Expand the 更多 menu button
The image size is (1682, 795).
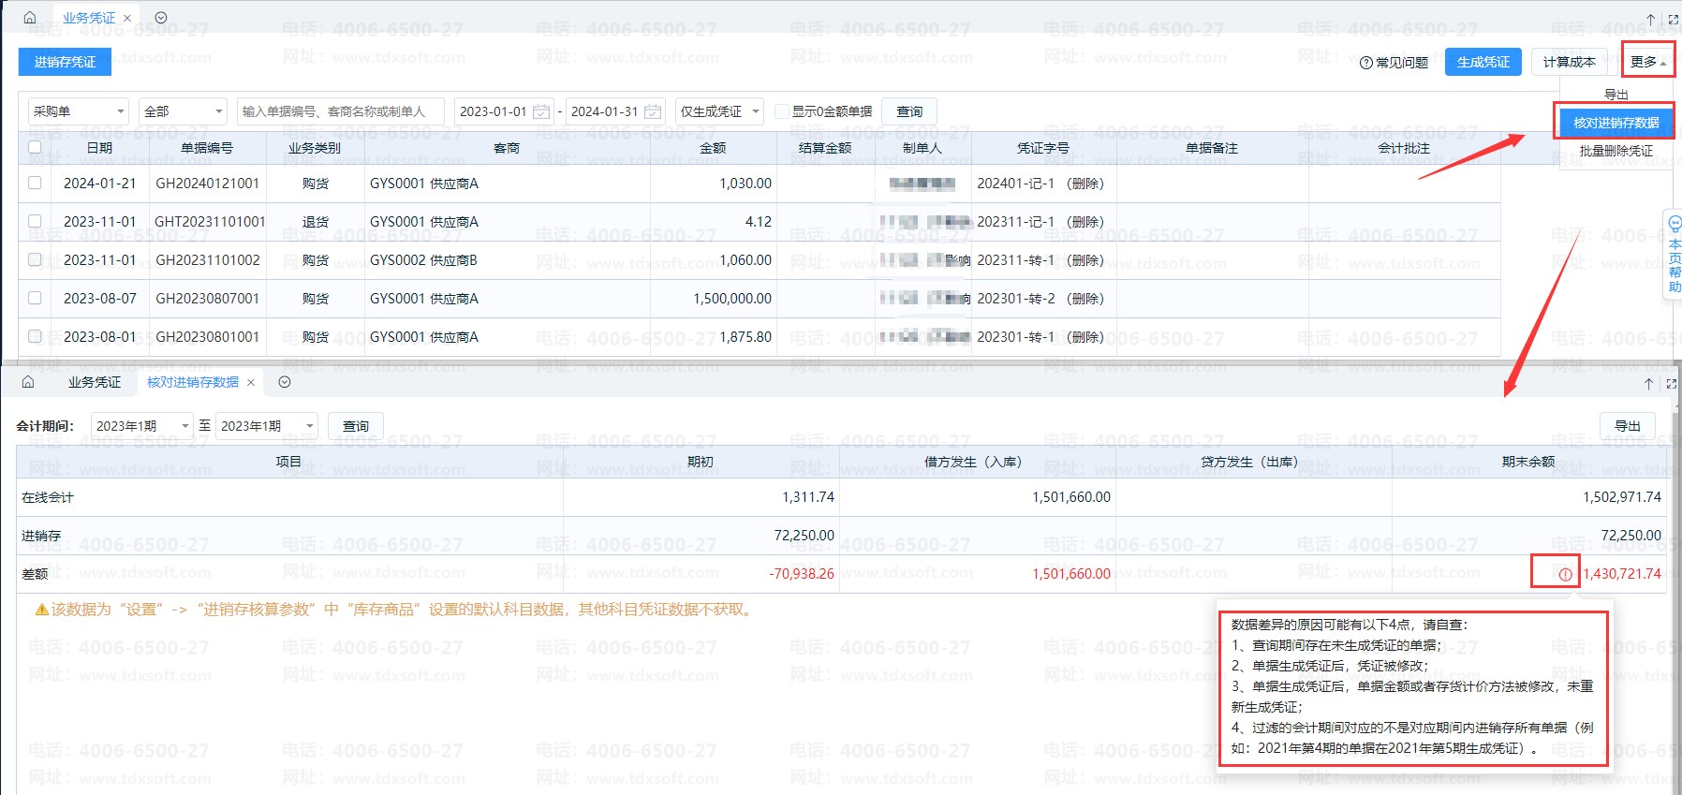click(x=1648, y=62)
